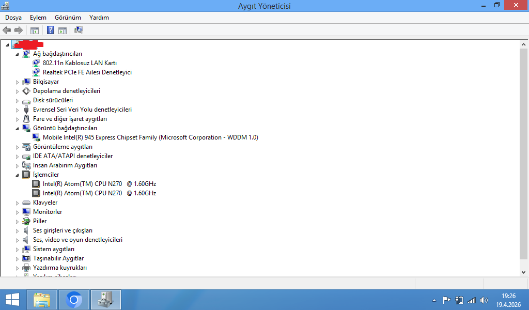This screenshot has height=310, width=529.
Task: Click the Taşınabilir Aygıtlar icon
Action: (x=26, y=258)
